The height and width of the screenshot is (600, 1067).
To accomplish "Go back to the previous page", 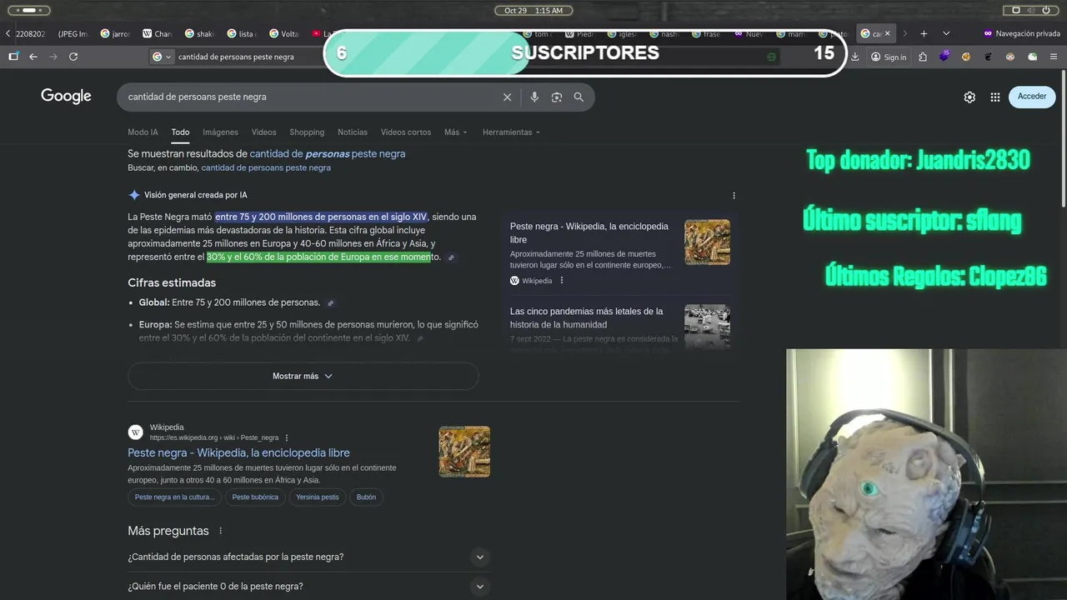I will click(33, 57).
